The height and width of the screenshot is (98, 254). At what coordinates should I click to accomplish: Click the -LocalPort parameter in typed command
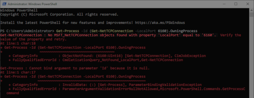tap(145, 31)
